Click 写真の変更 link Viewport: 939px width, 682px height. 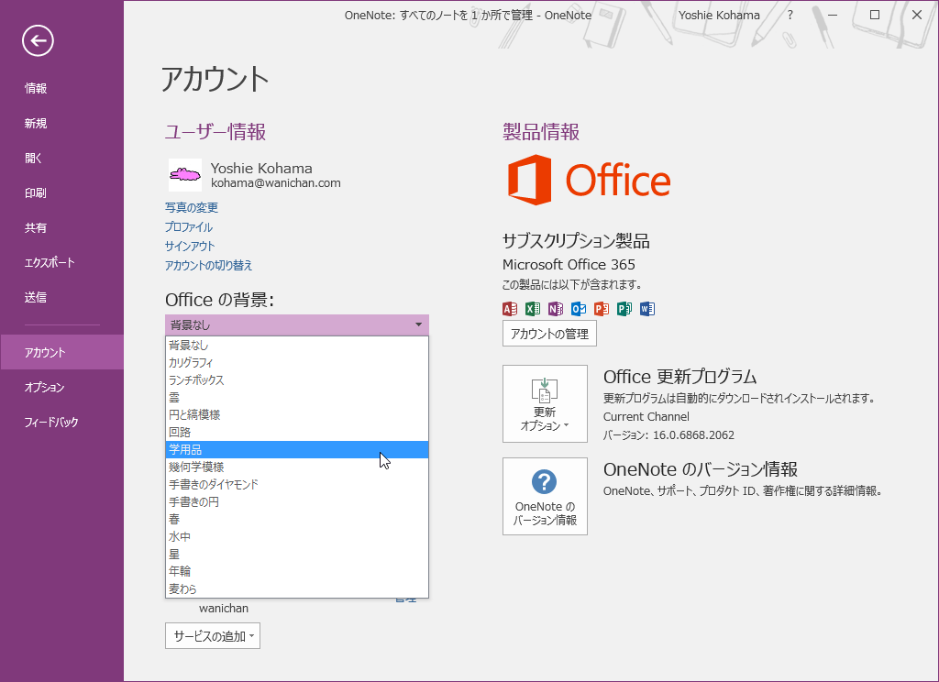point(192,208)
